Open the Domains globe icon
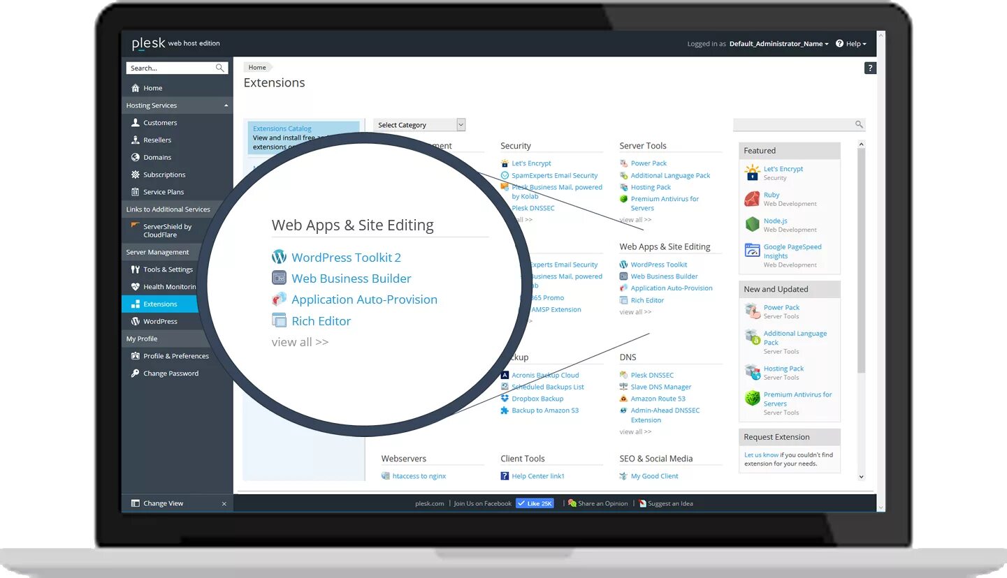The image size is (1007, 578). [x=136, y=157]
